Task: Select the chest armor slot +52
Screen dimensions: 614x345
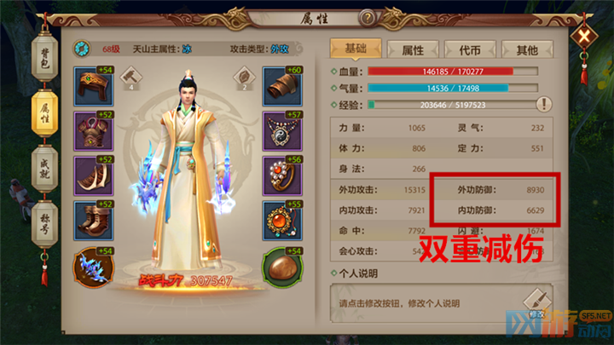Action: 94,131
